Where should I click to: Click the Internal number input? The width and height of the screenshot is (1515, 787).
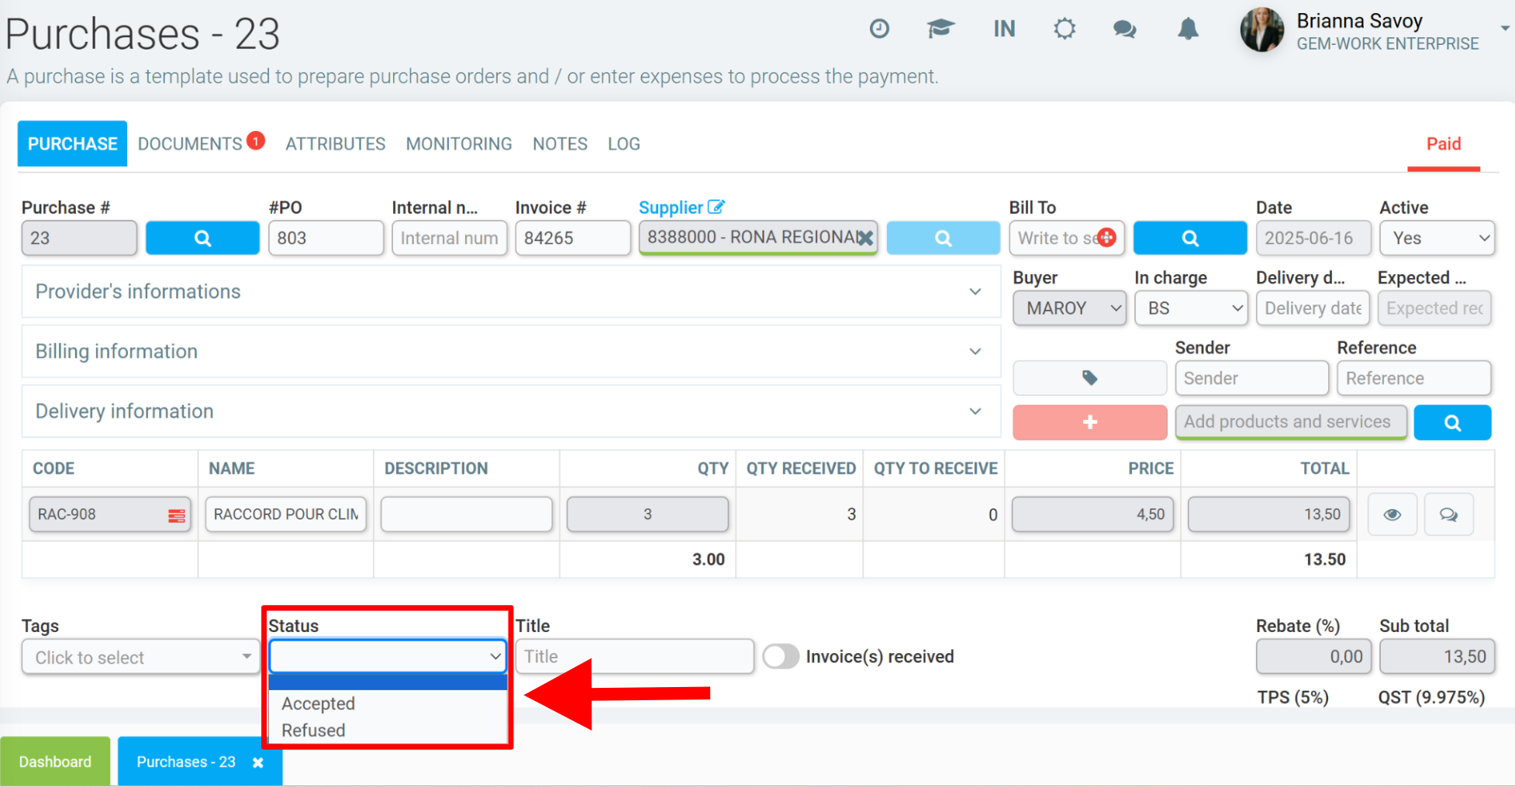[x=449, y=238]
